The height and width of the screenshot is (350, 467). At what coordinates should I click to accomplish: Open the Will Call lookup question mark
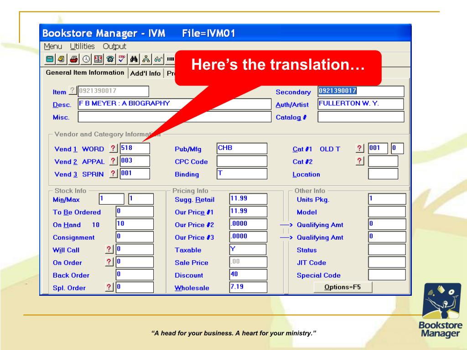pyautogui.click(x=109, y=249)
